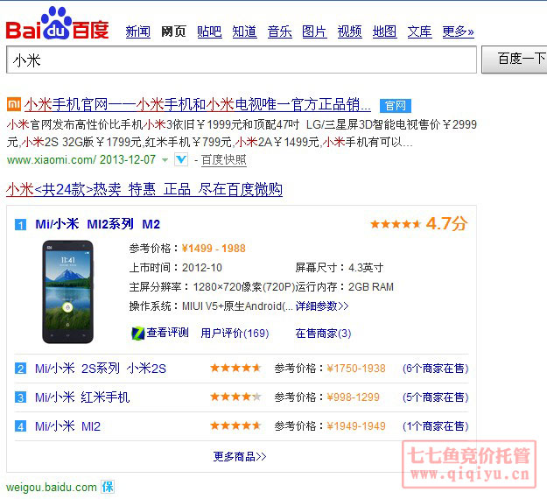Click the Xiaomi M2 phone thumbnail

point(67,292)
